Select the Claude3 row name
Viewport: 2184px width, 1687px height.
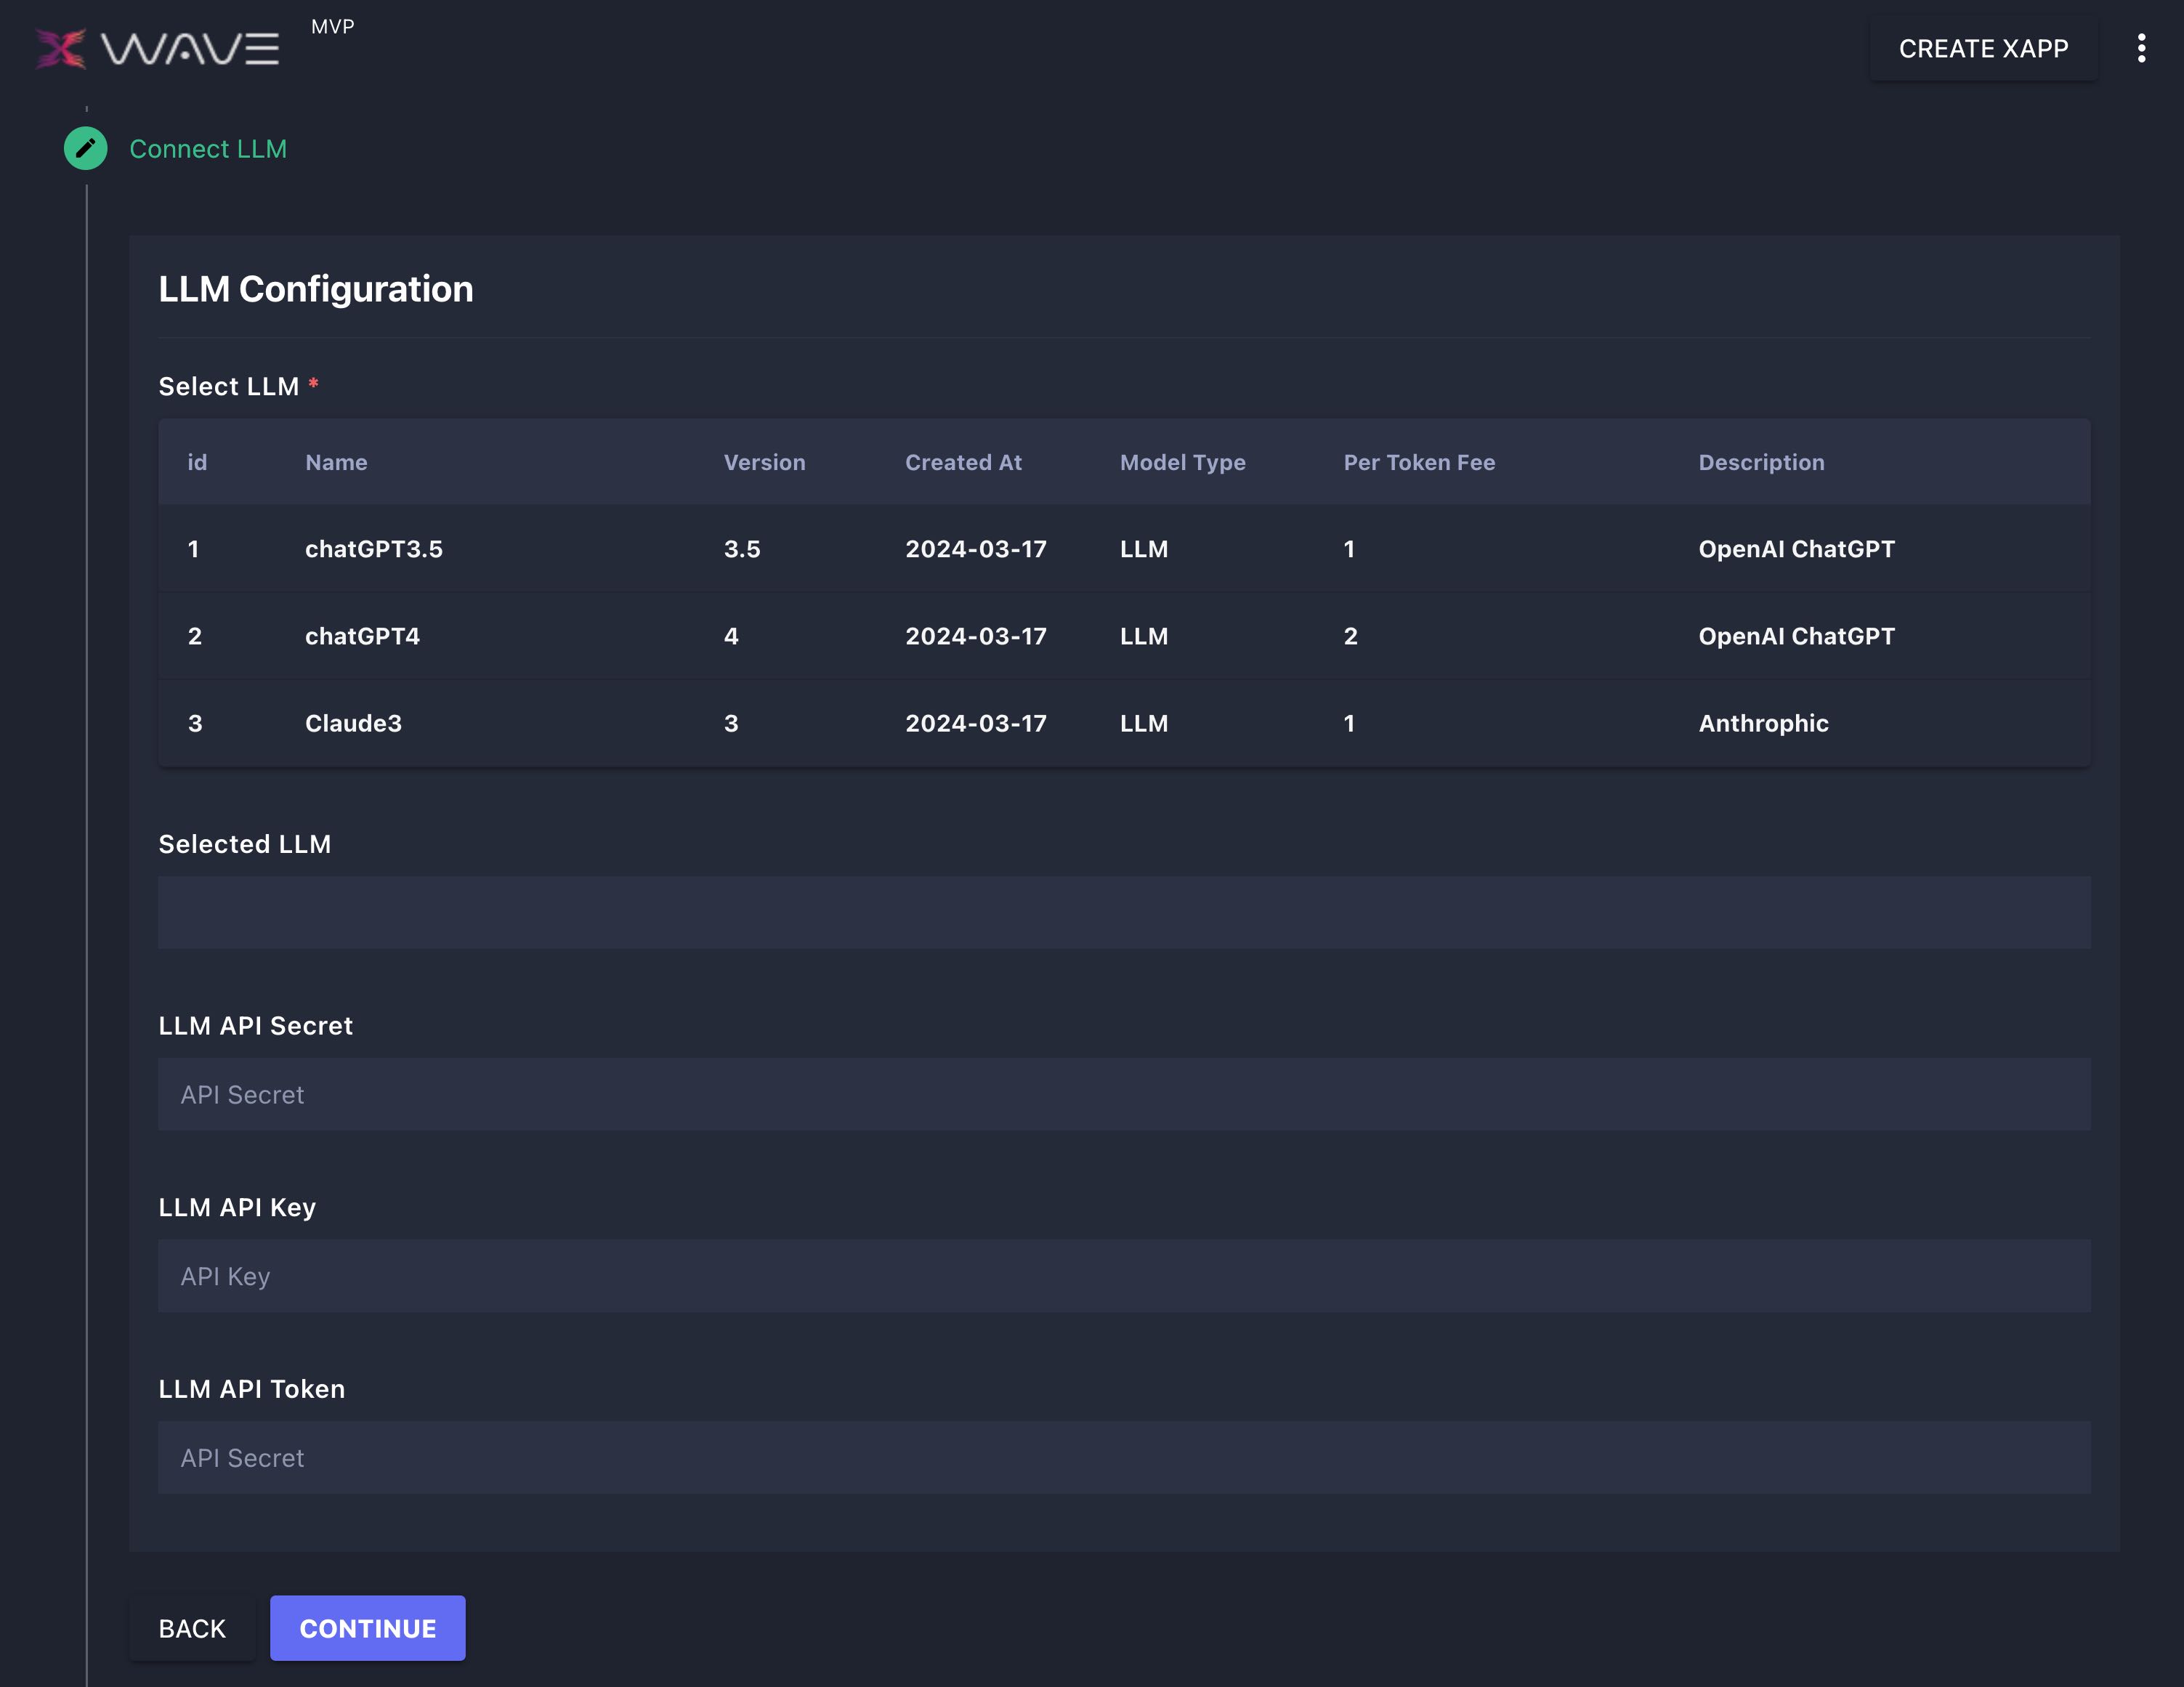click(x=353, y=723)
